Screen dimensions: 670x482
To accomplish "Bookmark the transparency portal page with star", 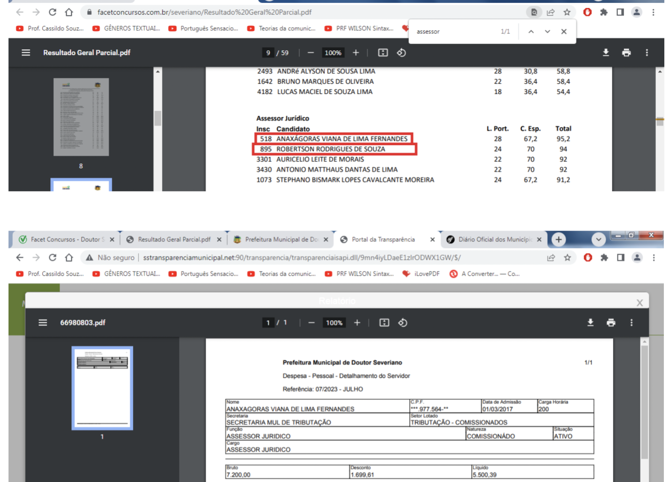I will click(568, 257).
